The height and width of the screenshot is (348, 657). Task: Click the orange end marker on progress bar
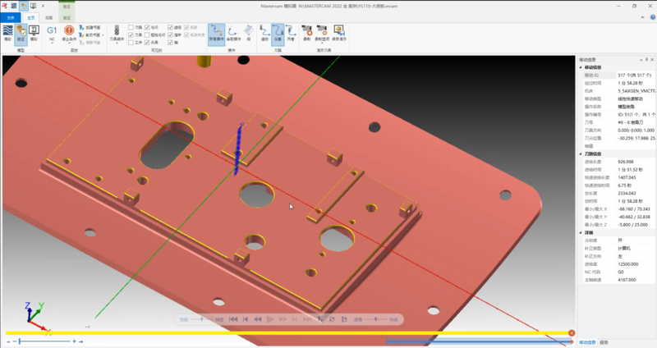point(572,333)
